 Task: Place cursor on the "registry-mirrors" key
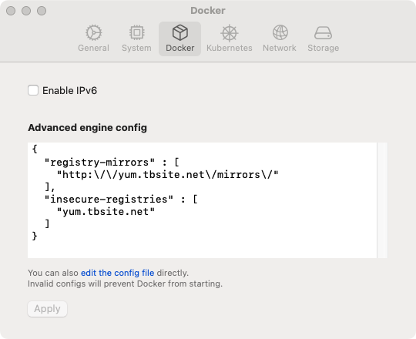[99, 162]
